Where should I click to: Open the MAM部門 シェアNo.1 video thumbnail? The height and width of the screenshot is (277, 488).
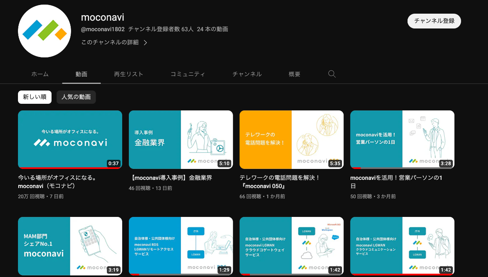tap(70, 246)
